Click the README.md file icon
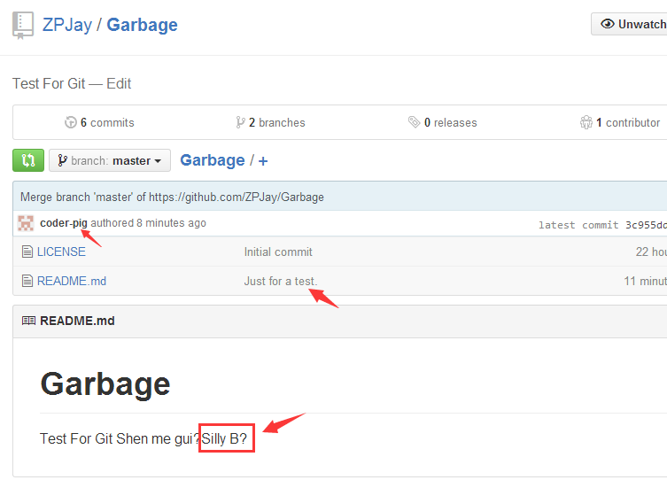The width and height of the screenshot is (667, 480). [27, 281]
